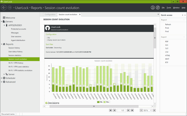This screenshot has height=116, width=187.
Task: Open the Window menu
Action: click(176, 8)
